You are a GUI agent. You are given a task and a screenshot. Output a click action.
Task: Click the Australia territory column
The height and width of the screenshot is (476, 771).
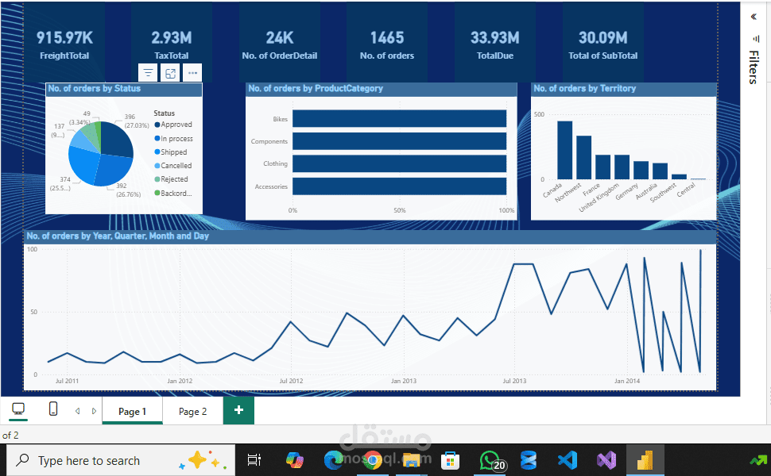point(660,171)
